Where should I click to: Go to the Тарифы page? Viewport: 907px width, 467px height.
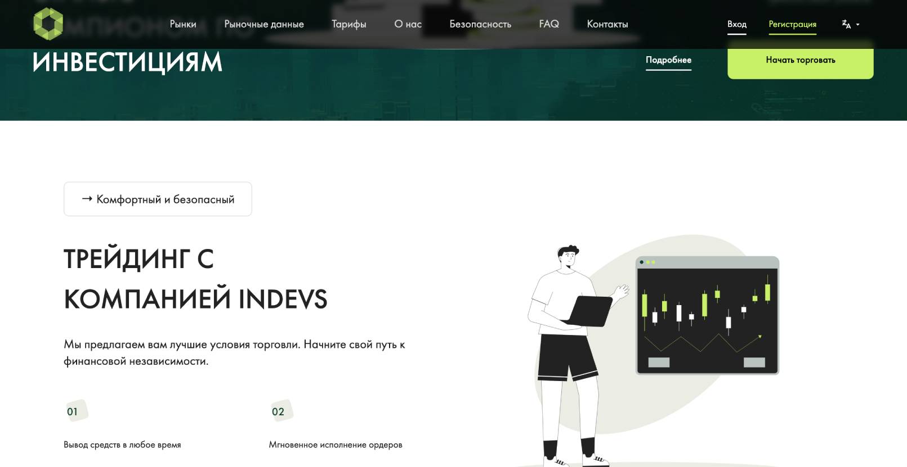click(x=349, y=24)
